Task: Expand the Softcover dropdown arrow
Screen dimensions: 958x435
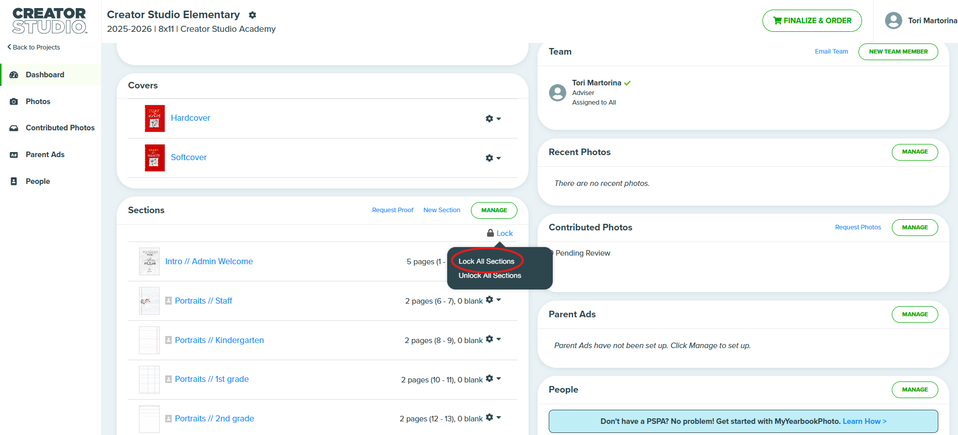Action: pos(499,158)
